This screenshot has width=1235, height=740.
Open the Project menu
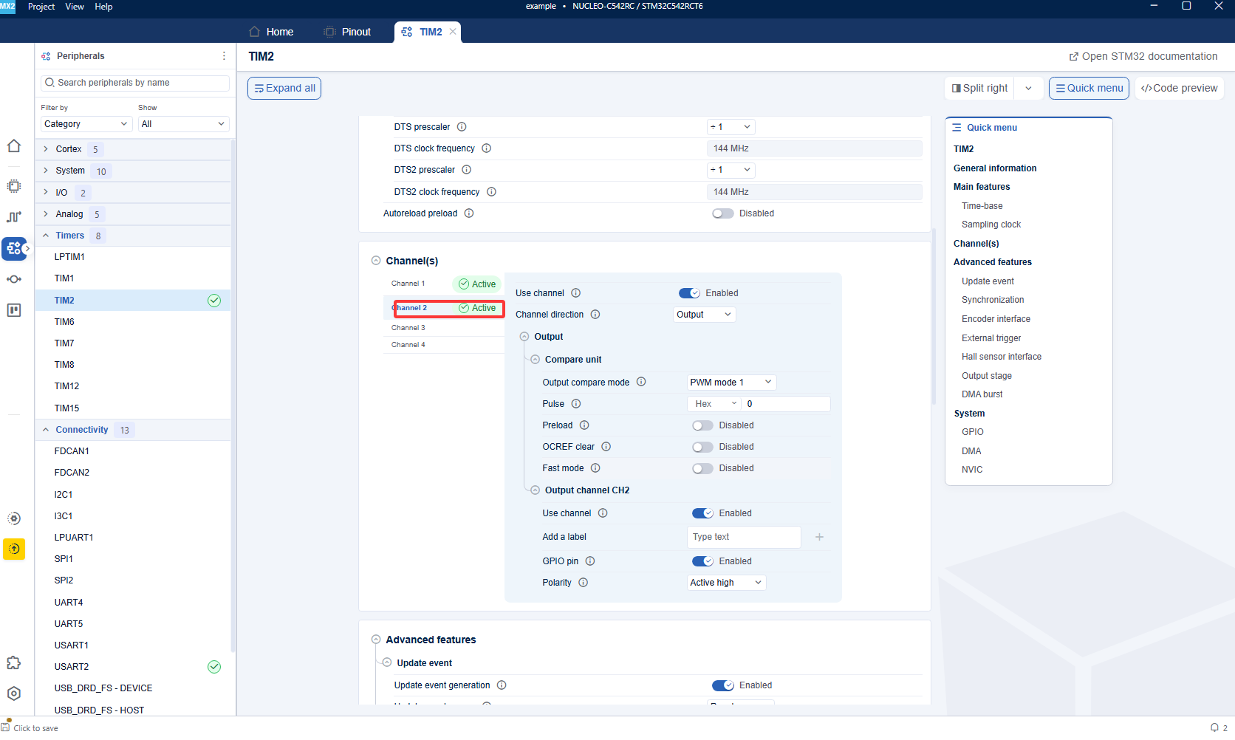click(x=41, y=7)
